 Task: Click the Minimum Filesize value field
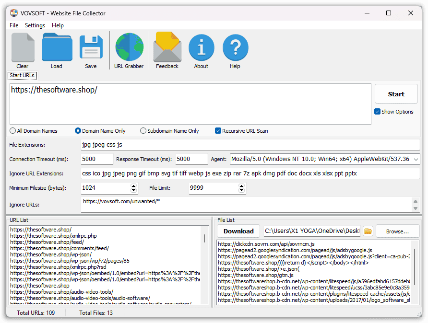[x=106, y=188]
